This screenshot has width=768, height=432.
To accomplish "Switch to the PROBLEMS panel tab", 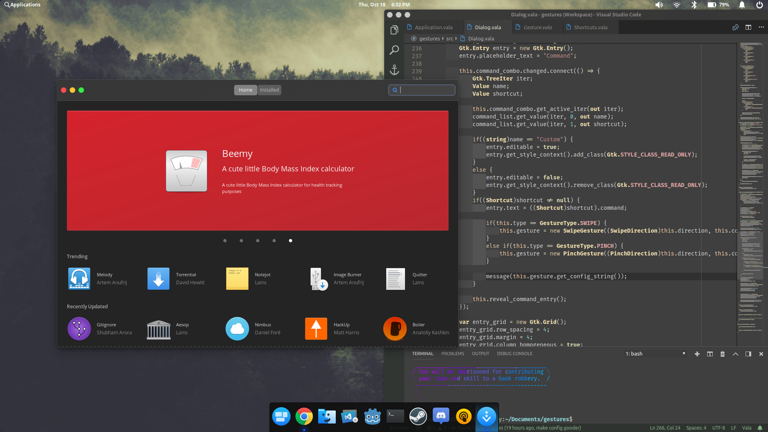I will tap(453, 354).
